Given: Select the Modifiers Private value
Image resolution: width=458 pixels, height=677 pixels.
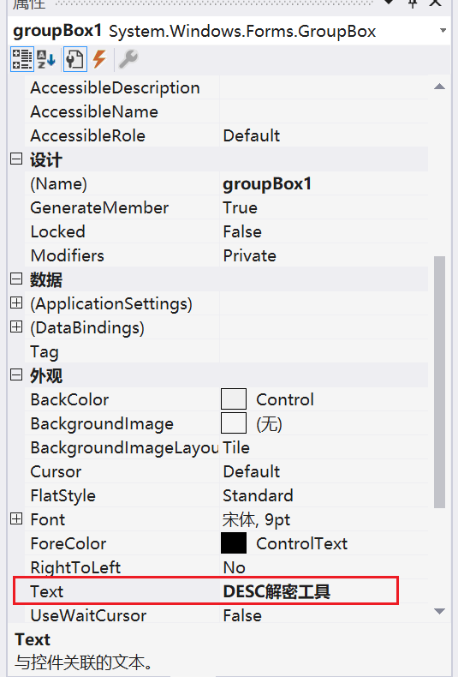Looking at the screenshot, I should [249, 255].
